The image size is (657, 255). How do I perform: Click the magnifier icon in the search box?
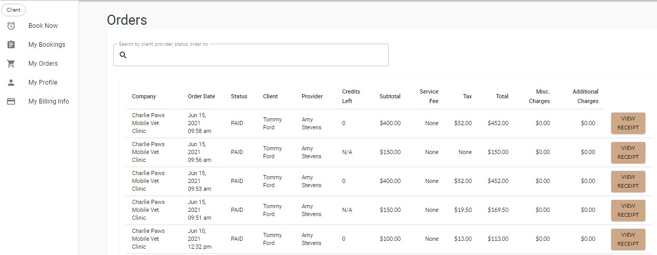(x=123, y=55)
